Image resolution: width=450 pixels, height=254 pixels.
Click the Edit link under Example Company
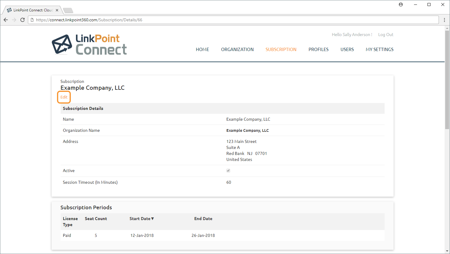(64, 97)
